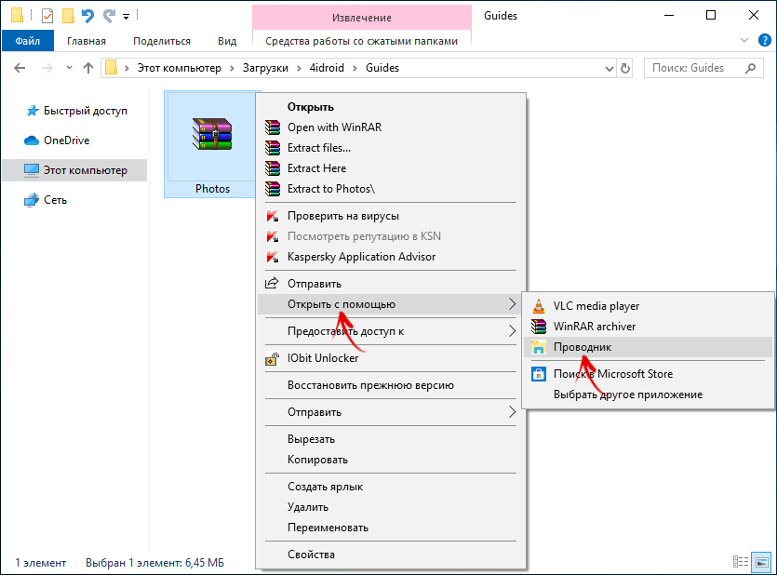Click Проверить на вирусы Kaspersky item

[x=344, y=216]
